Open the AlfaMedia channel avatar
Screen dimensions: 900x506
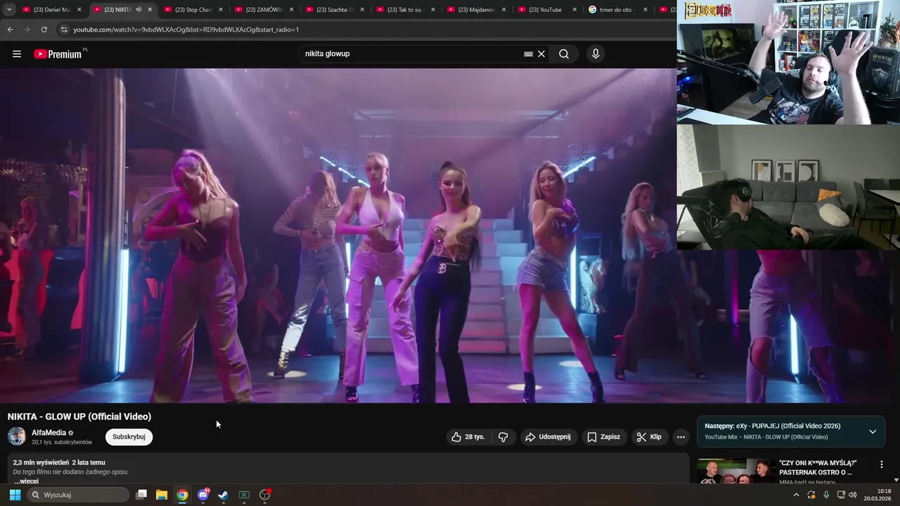point(17,436)
